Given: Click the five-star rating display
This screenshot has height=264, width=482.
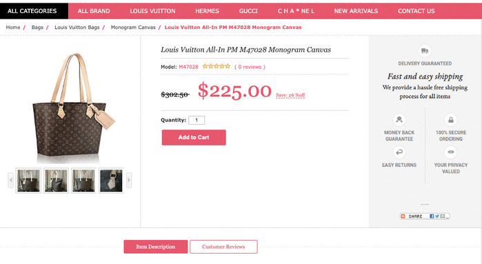Looking at the screenshot, I should tap(216, 66).
